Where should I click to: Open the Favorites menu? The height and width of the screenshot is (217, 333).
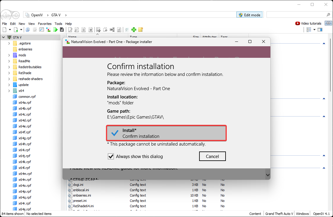(45, 24)
